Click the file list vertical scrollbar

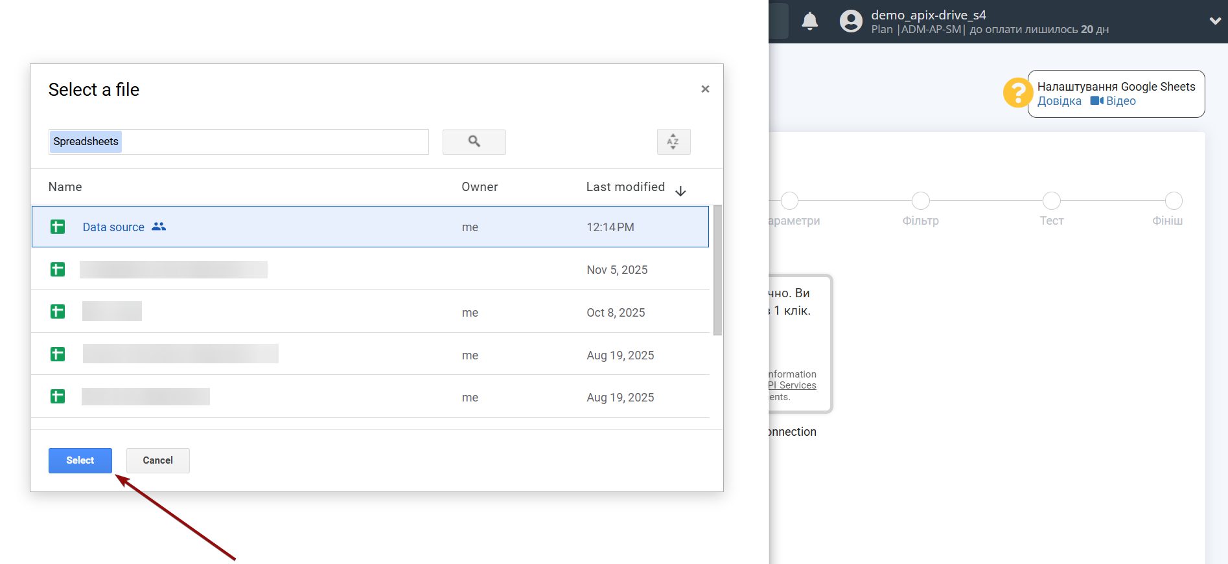pos(717,270)
